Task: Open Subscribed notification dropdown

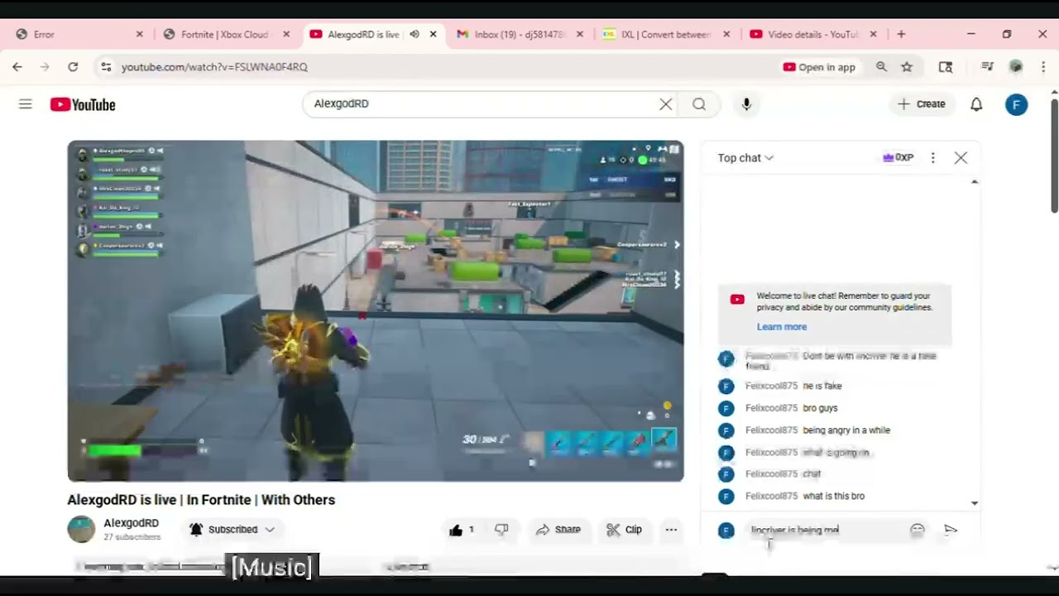Action: [232, 530]
